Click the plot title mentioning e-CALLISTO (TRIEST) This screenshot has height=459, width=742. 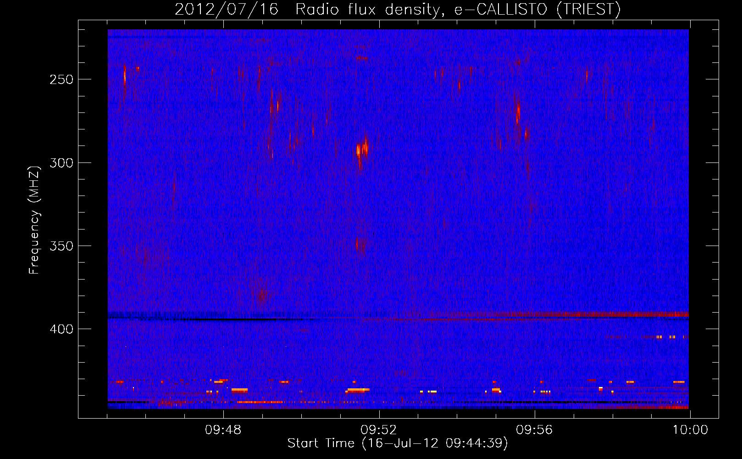click(x=398, y=9)
